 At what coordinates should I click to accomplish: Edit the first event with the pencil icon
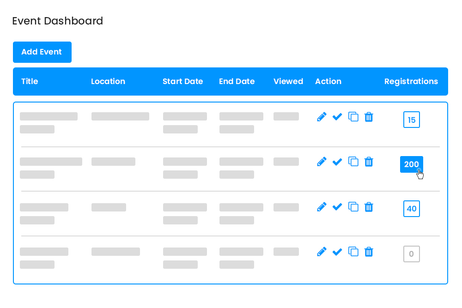[x=322, y=117]
